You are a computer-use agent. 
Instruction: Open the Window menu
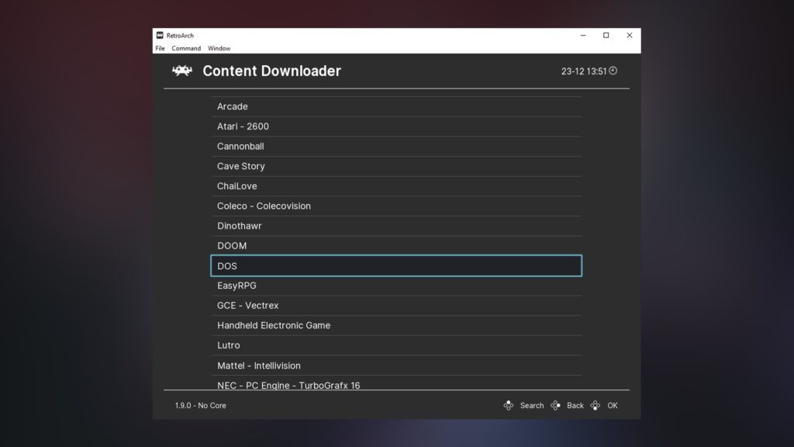click(x=219, y=48)
